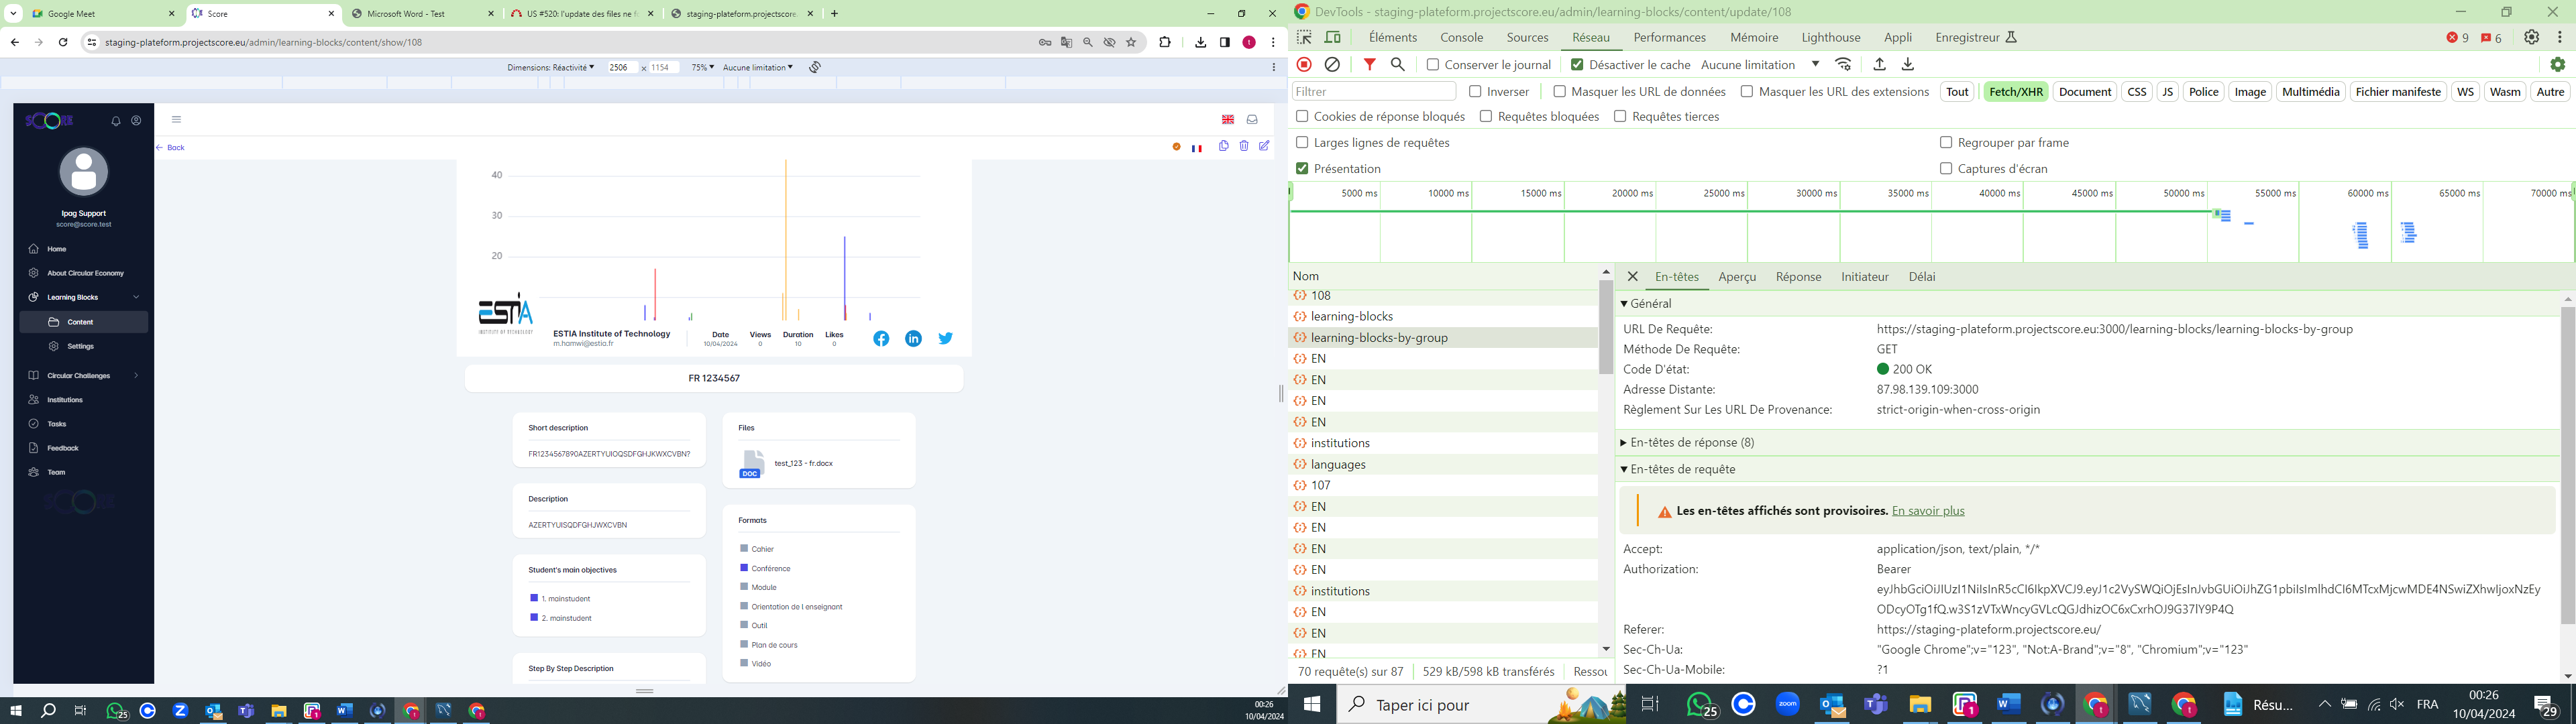This screenshot has width=2576, height=724.
Task: Enable Conserver le journal checkbox
Action: click(x=1433, y=65)
